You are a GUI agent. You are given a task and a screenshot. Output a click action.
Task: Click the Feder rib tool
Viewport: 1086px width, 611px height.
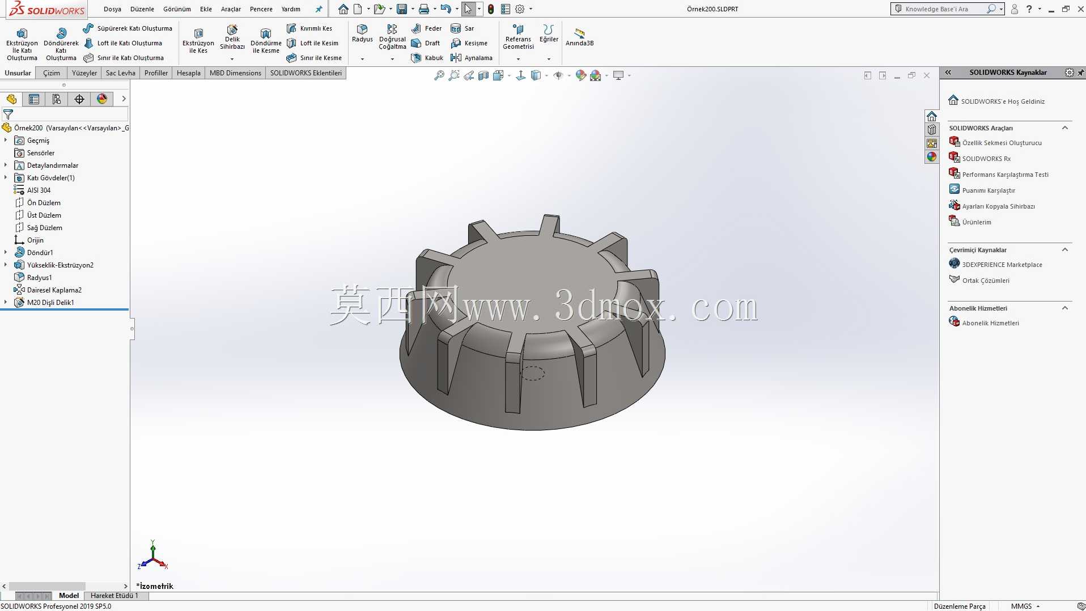click(x=426, y=28)
